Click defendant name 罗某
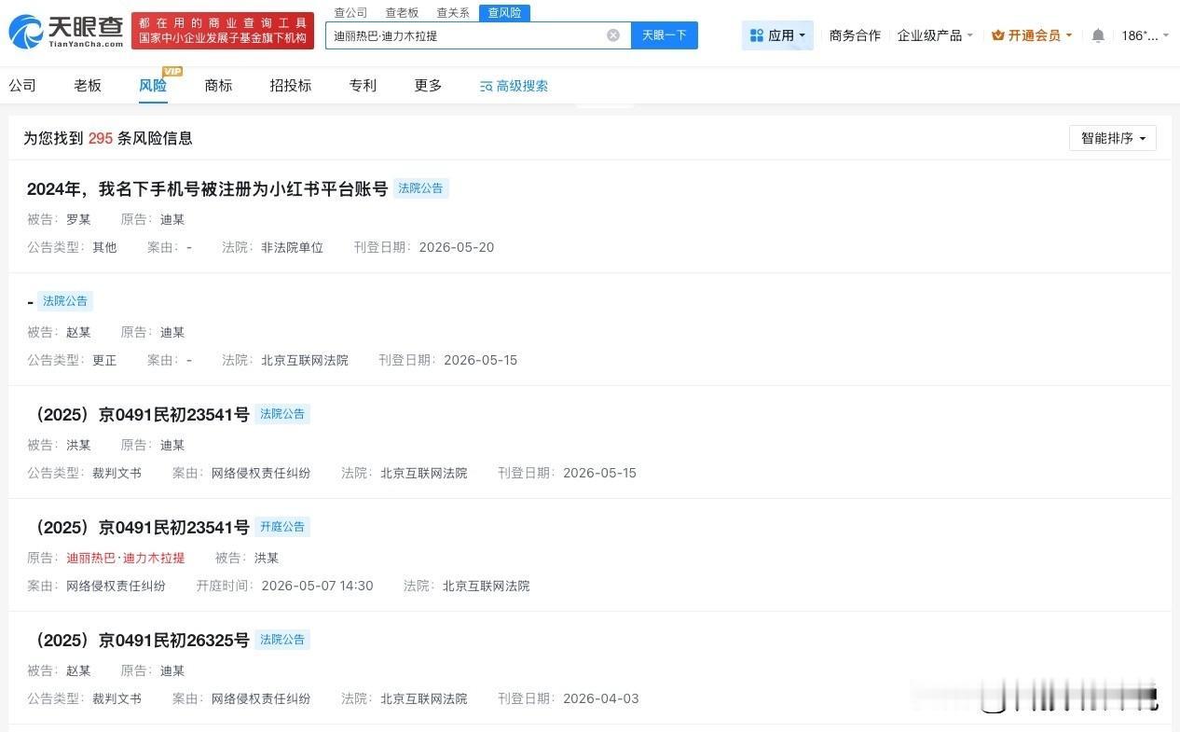1180x732 pixels. point(78,219)
